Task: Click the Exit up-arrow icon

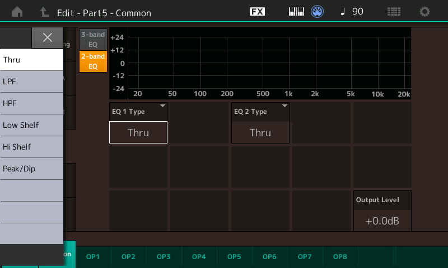Action: [44, 12]
